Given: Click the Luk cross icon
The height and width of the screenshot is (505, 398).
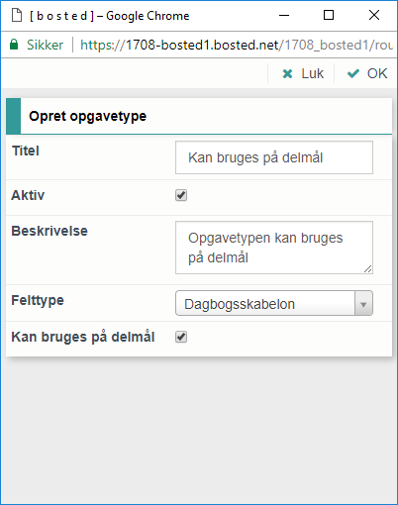Looking at the screenshot, I should tap(287, 73).
